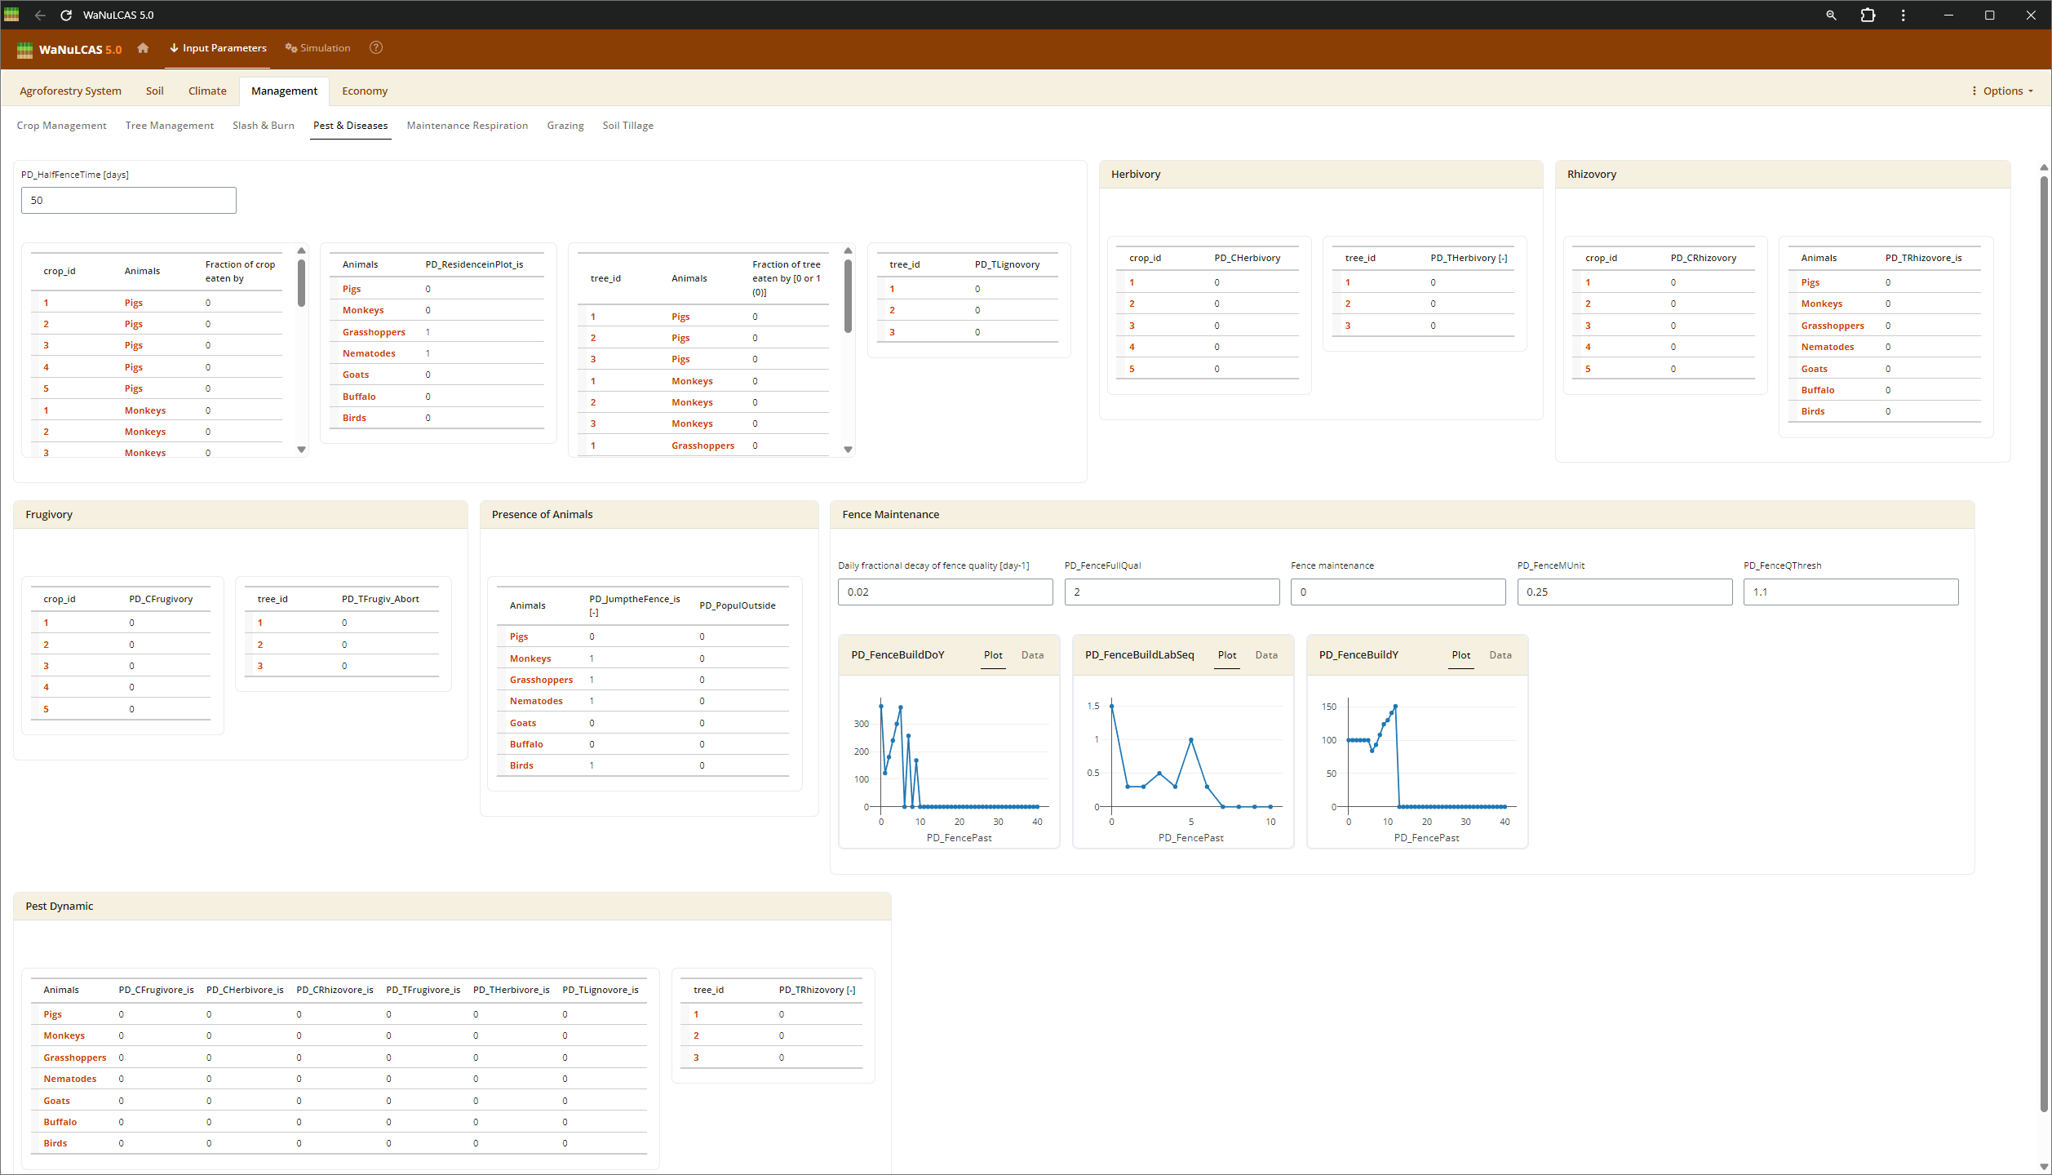This screenshot has width=2052, height=1175.
Task: Open the Input Parameters dropdown menu
Action: tap(218, 48)
